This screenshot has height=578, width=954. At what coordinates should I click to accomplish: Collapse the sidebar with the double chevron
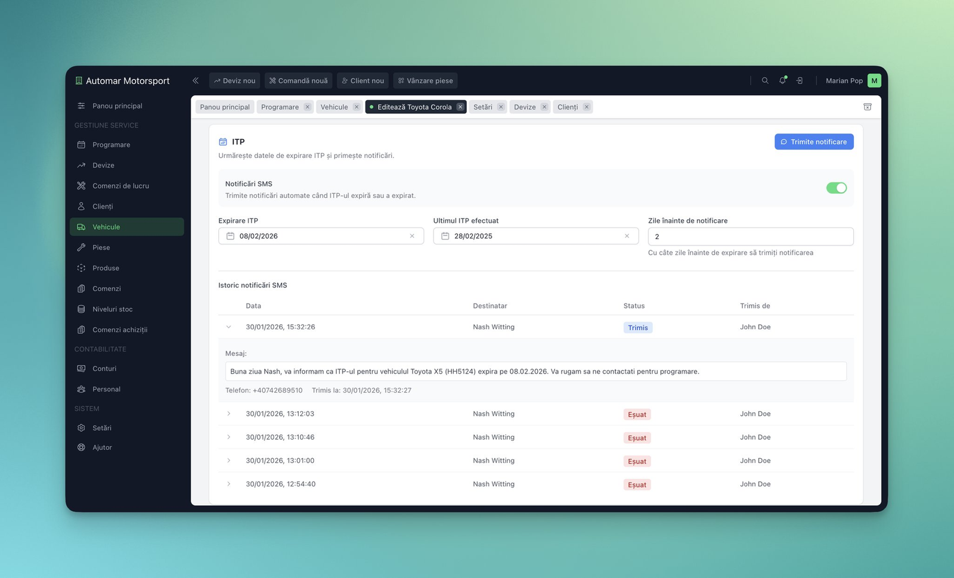click(x=196, y=80)
